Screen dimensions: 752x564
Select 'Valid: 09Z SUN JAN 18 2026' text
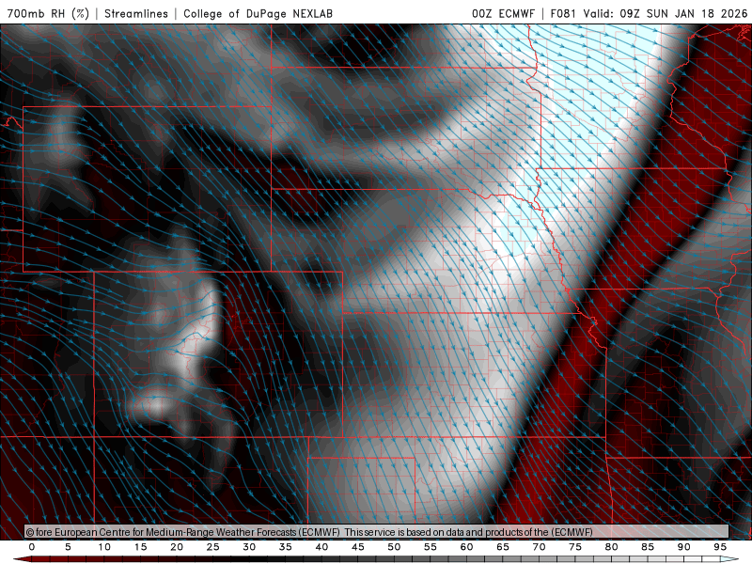click(x=666, y=13)
